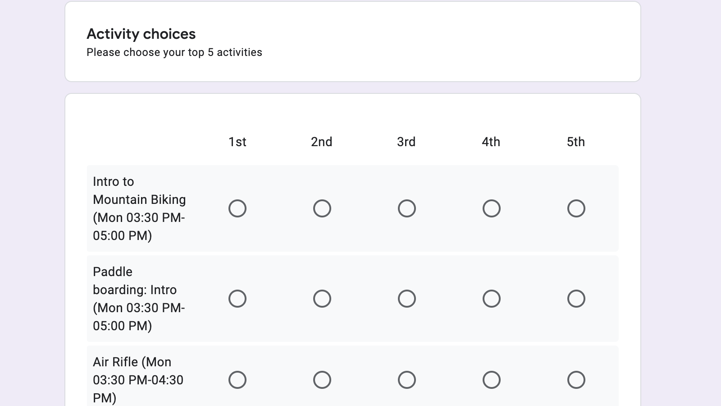Select 2nd choice for Intro to Mountain Biking
The width and height of the screenshot is (721, 406).
pyautogui.click(x=322, y=208)
